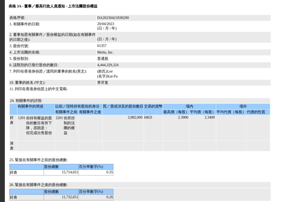Image resolution: width=295 pixels, height=202 pixels.
Task: Click the relevant event date 20/04/2023
Action: point(106,24)
